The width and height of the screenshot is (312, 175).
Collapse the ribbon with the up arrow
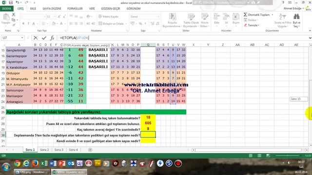[x=310, y=31]
